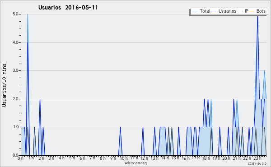Click the '16 h' x-axis label

186,158
